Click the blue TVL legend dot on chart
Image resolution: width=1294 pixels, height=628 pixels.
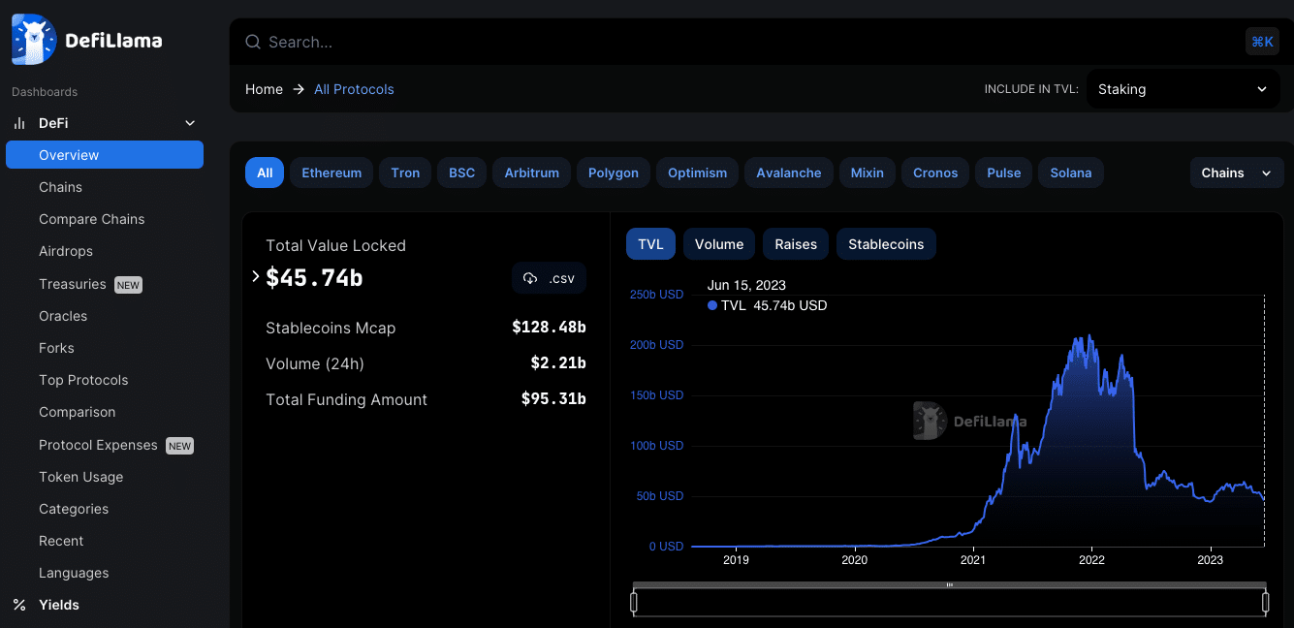point(711,305)
